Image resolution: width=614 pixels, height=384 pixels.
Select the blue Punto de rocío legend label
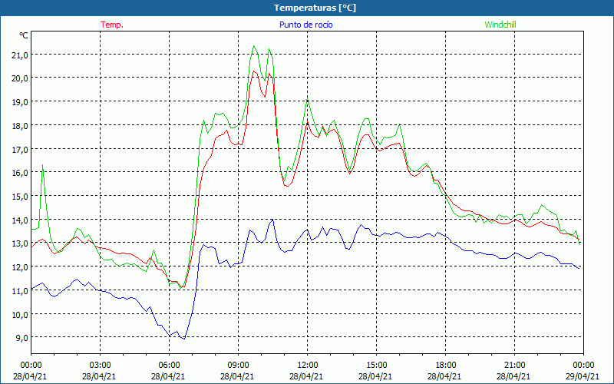(305, 25)
